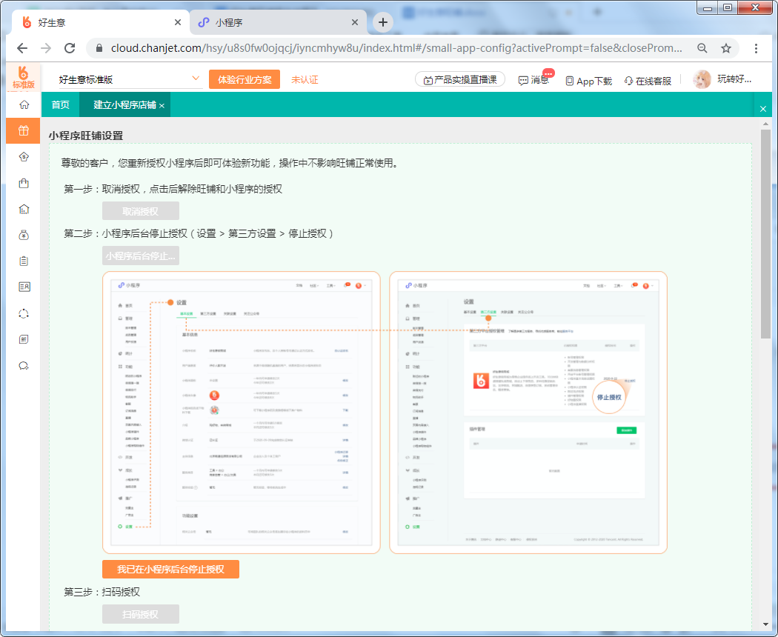
Task: Click the 小程序旺铺设置 heading
Action: tap(85, 136)
